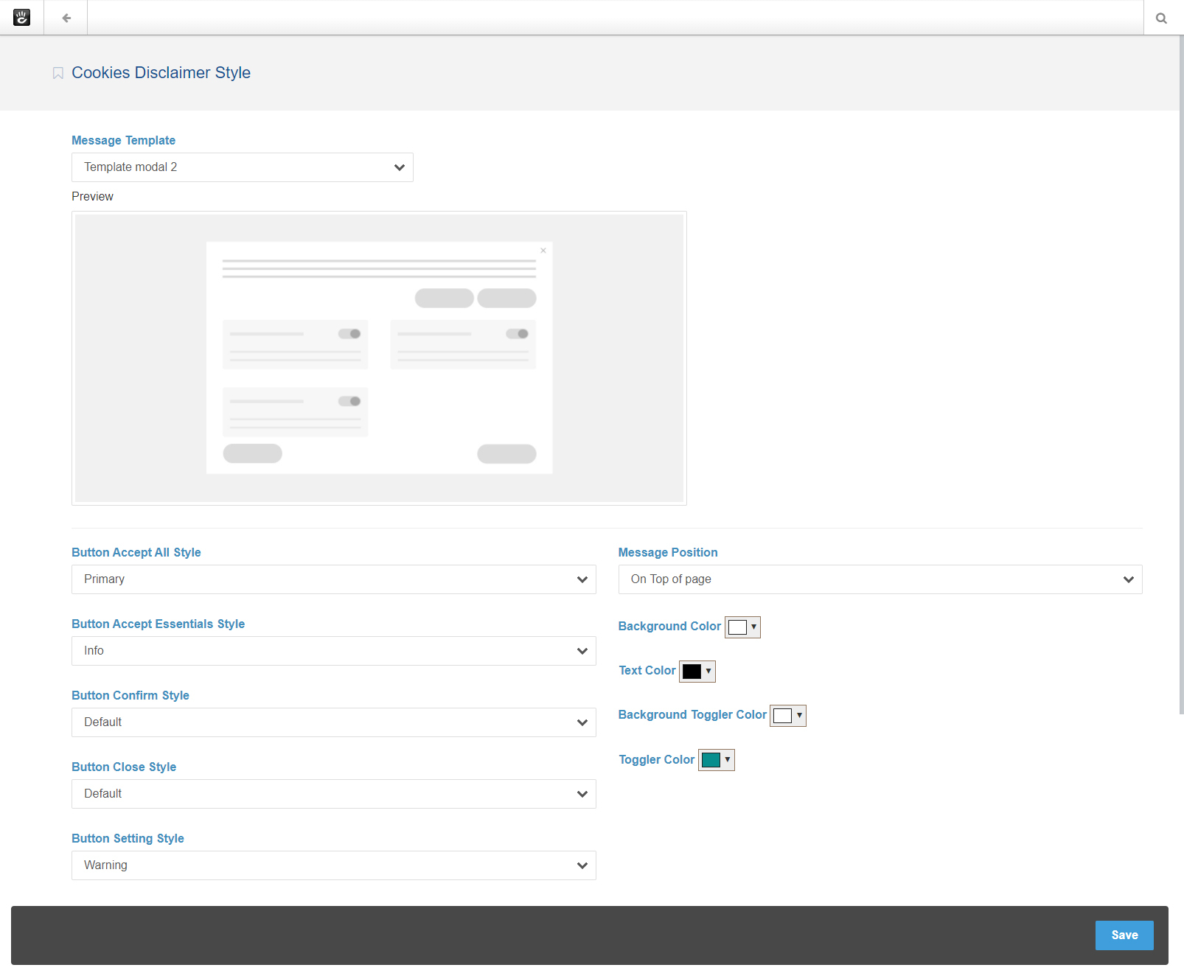The image size is (1184, 976).
Task: Pick the Background Color swatch
Action: pos(742,627)
